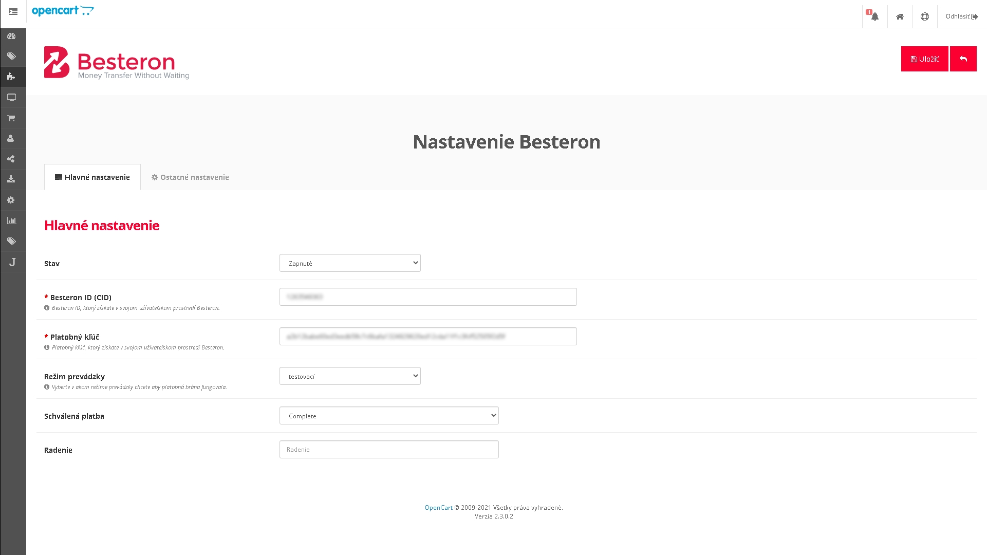
Task: Open the download sidebar icon
Action: 11,179
